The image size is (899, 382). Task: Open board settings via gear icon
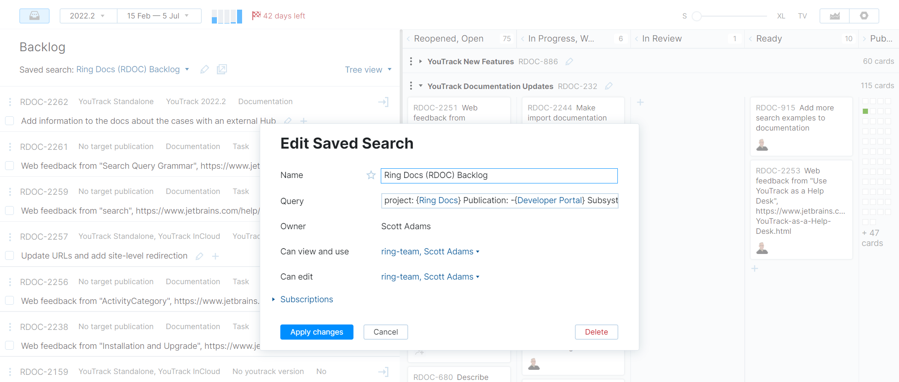pyautogui.click(x=865, y=16)
